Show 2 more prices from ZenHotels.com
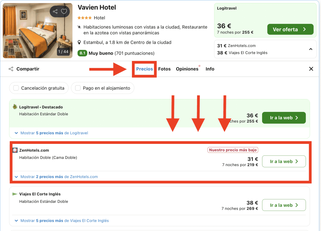321x231 pixels. [x=59, y=177]
